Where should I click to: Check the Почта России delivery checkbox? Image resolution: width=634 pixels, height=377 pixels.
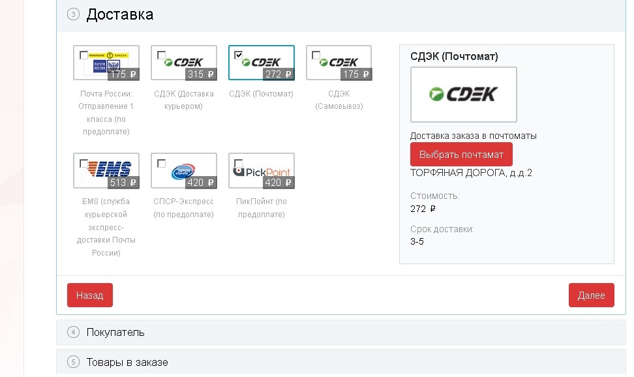pyautogui.click(x=83, y=55)
